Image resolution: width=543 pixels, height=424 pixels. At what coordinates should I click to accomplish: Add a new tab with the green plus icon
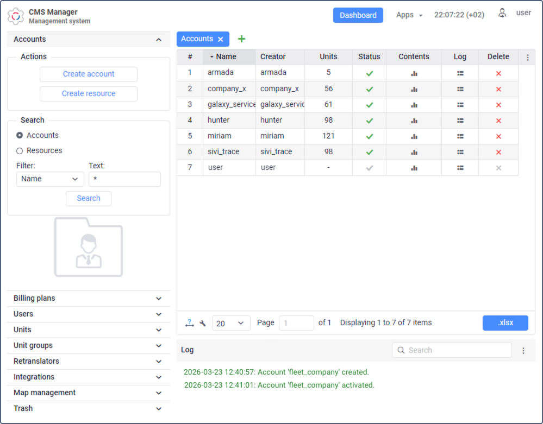[241, 39]
